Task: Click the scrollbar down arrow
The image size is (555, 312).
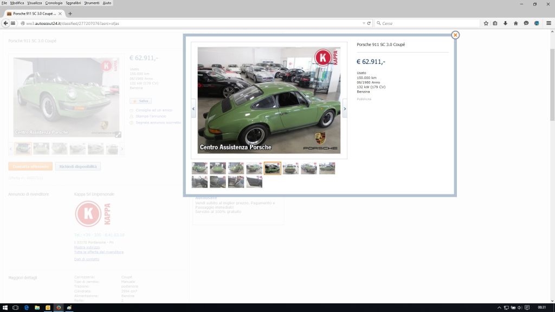Action: [552, 301]
